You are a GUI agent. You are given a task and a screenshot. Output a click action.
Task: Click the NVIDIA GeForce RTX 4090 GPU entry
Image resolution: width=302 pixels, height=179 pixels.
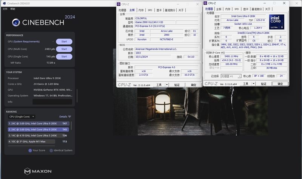(53, 90)
